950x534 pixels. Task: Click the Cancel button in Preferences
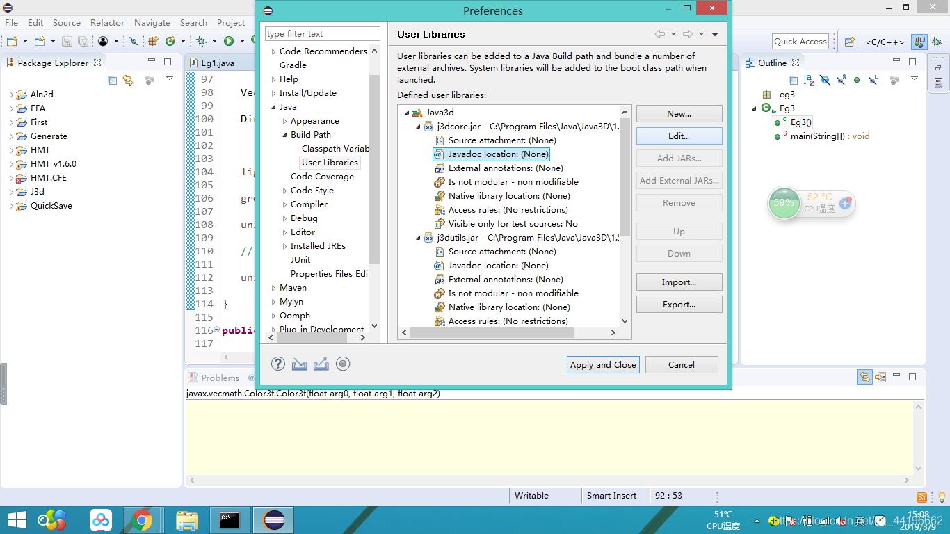coord(682,364)
